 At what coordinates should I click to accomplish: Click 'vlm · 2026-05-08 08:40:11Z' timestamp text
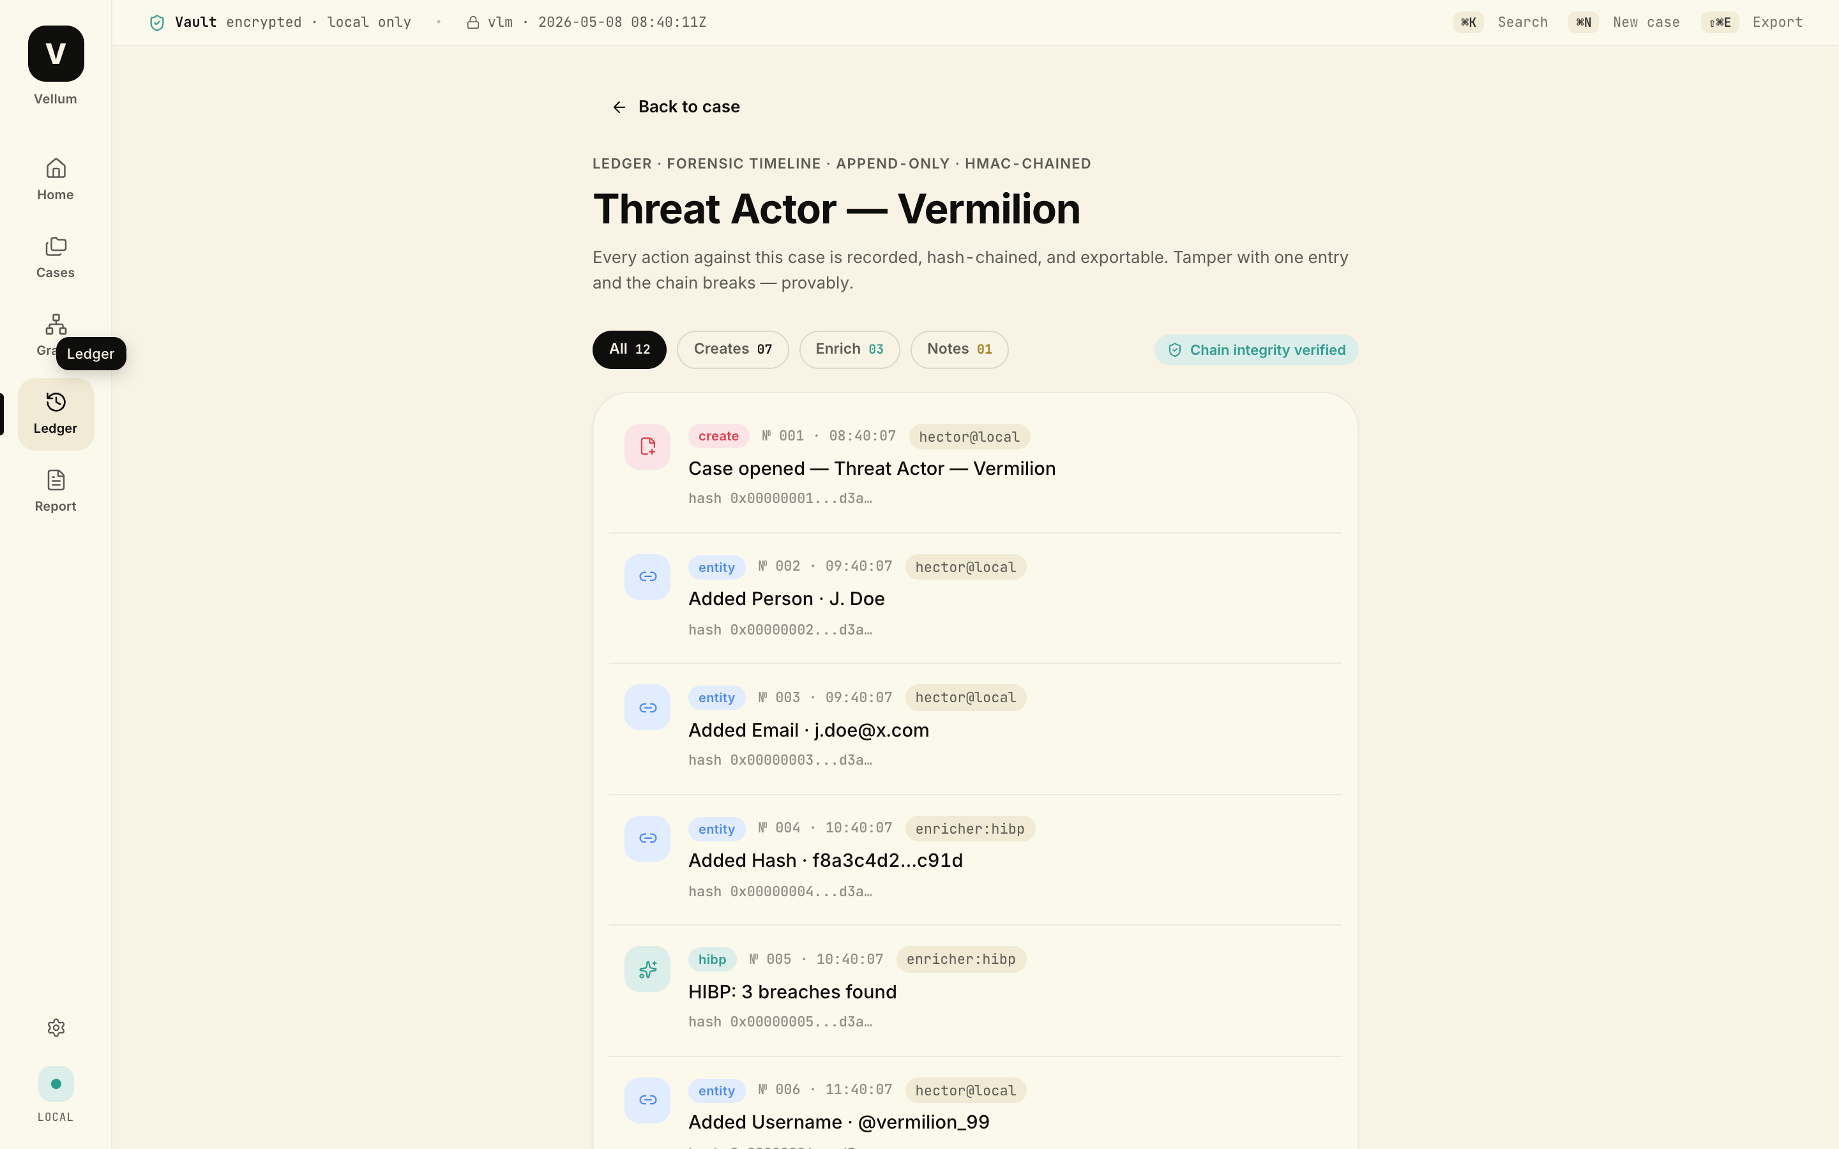click(x=596, y=23)
